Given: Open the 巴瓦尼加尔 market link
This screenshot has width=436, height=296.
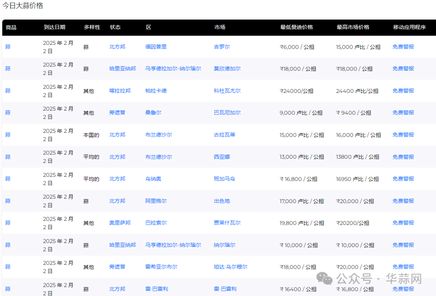Looking at the screenshot, I should coord(227,113).
